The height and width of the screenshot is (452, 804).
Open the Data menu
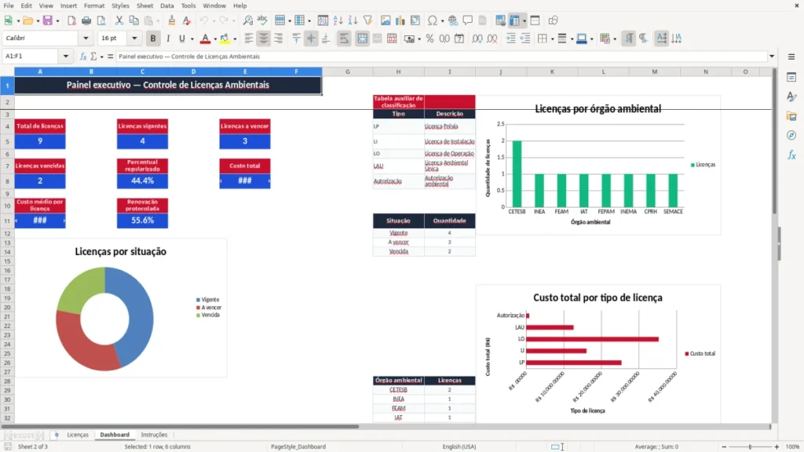[x=166, y=5]
